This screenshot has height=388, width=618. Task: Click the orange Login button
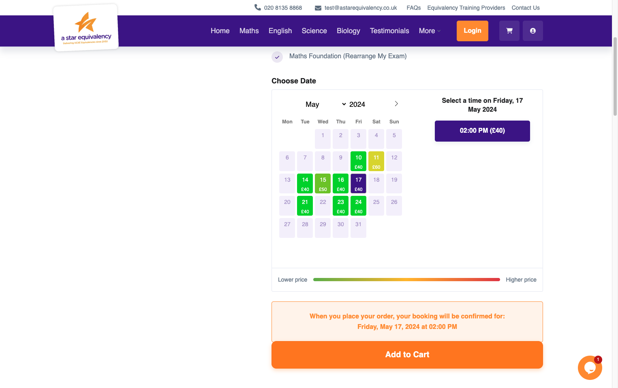[x=473, y=31]
